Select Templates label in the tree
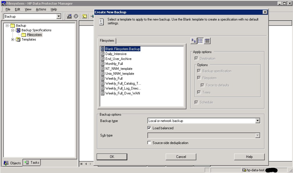This screenshot has height=173, width=293. tap(29, 39)
